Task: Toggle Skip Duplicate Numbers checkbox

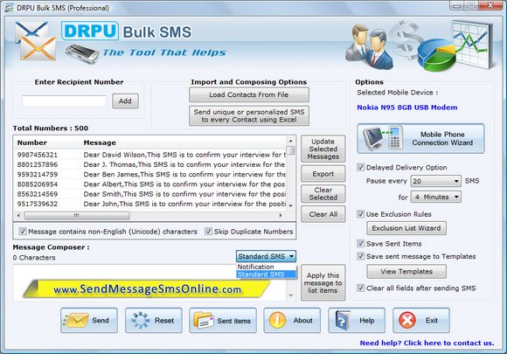Action: (x=208, y=231)
